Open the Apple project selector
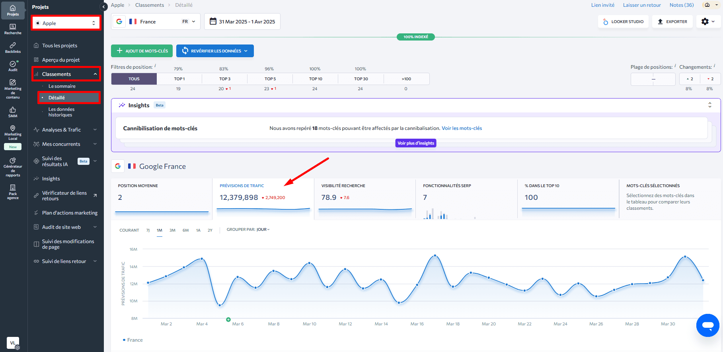Screen dimensions: 723x352 (x=66, y=23)
